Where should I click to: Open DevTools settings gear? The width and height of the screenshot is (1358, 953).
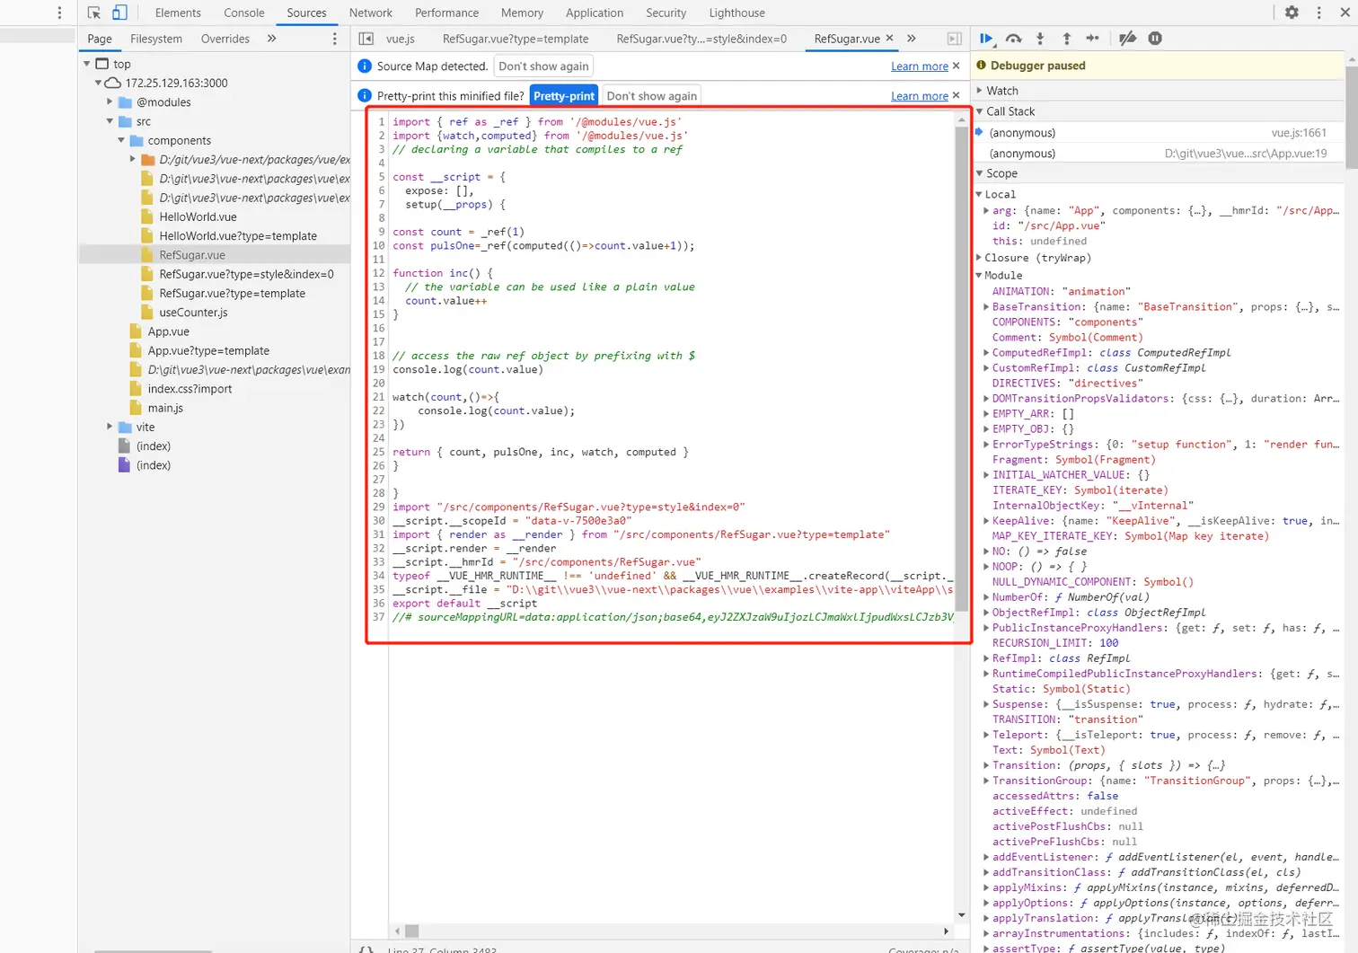pyautogui.click(x=1292, y=13)
